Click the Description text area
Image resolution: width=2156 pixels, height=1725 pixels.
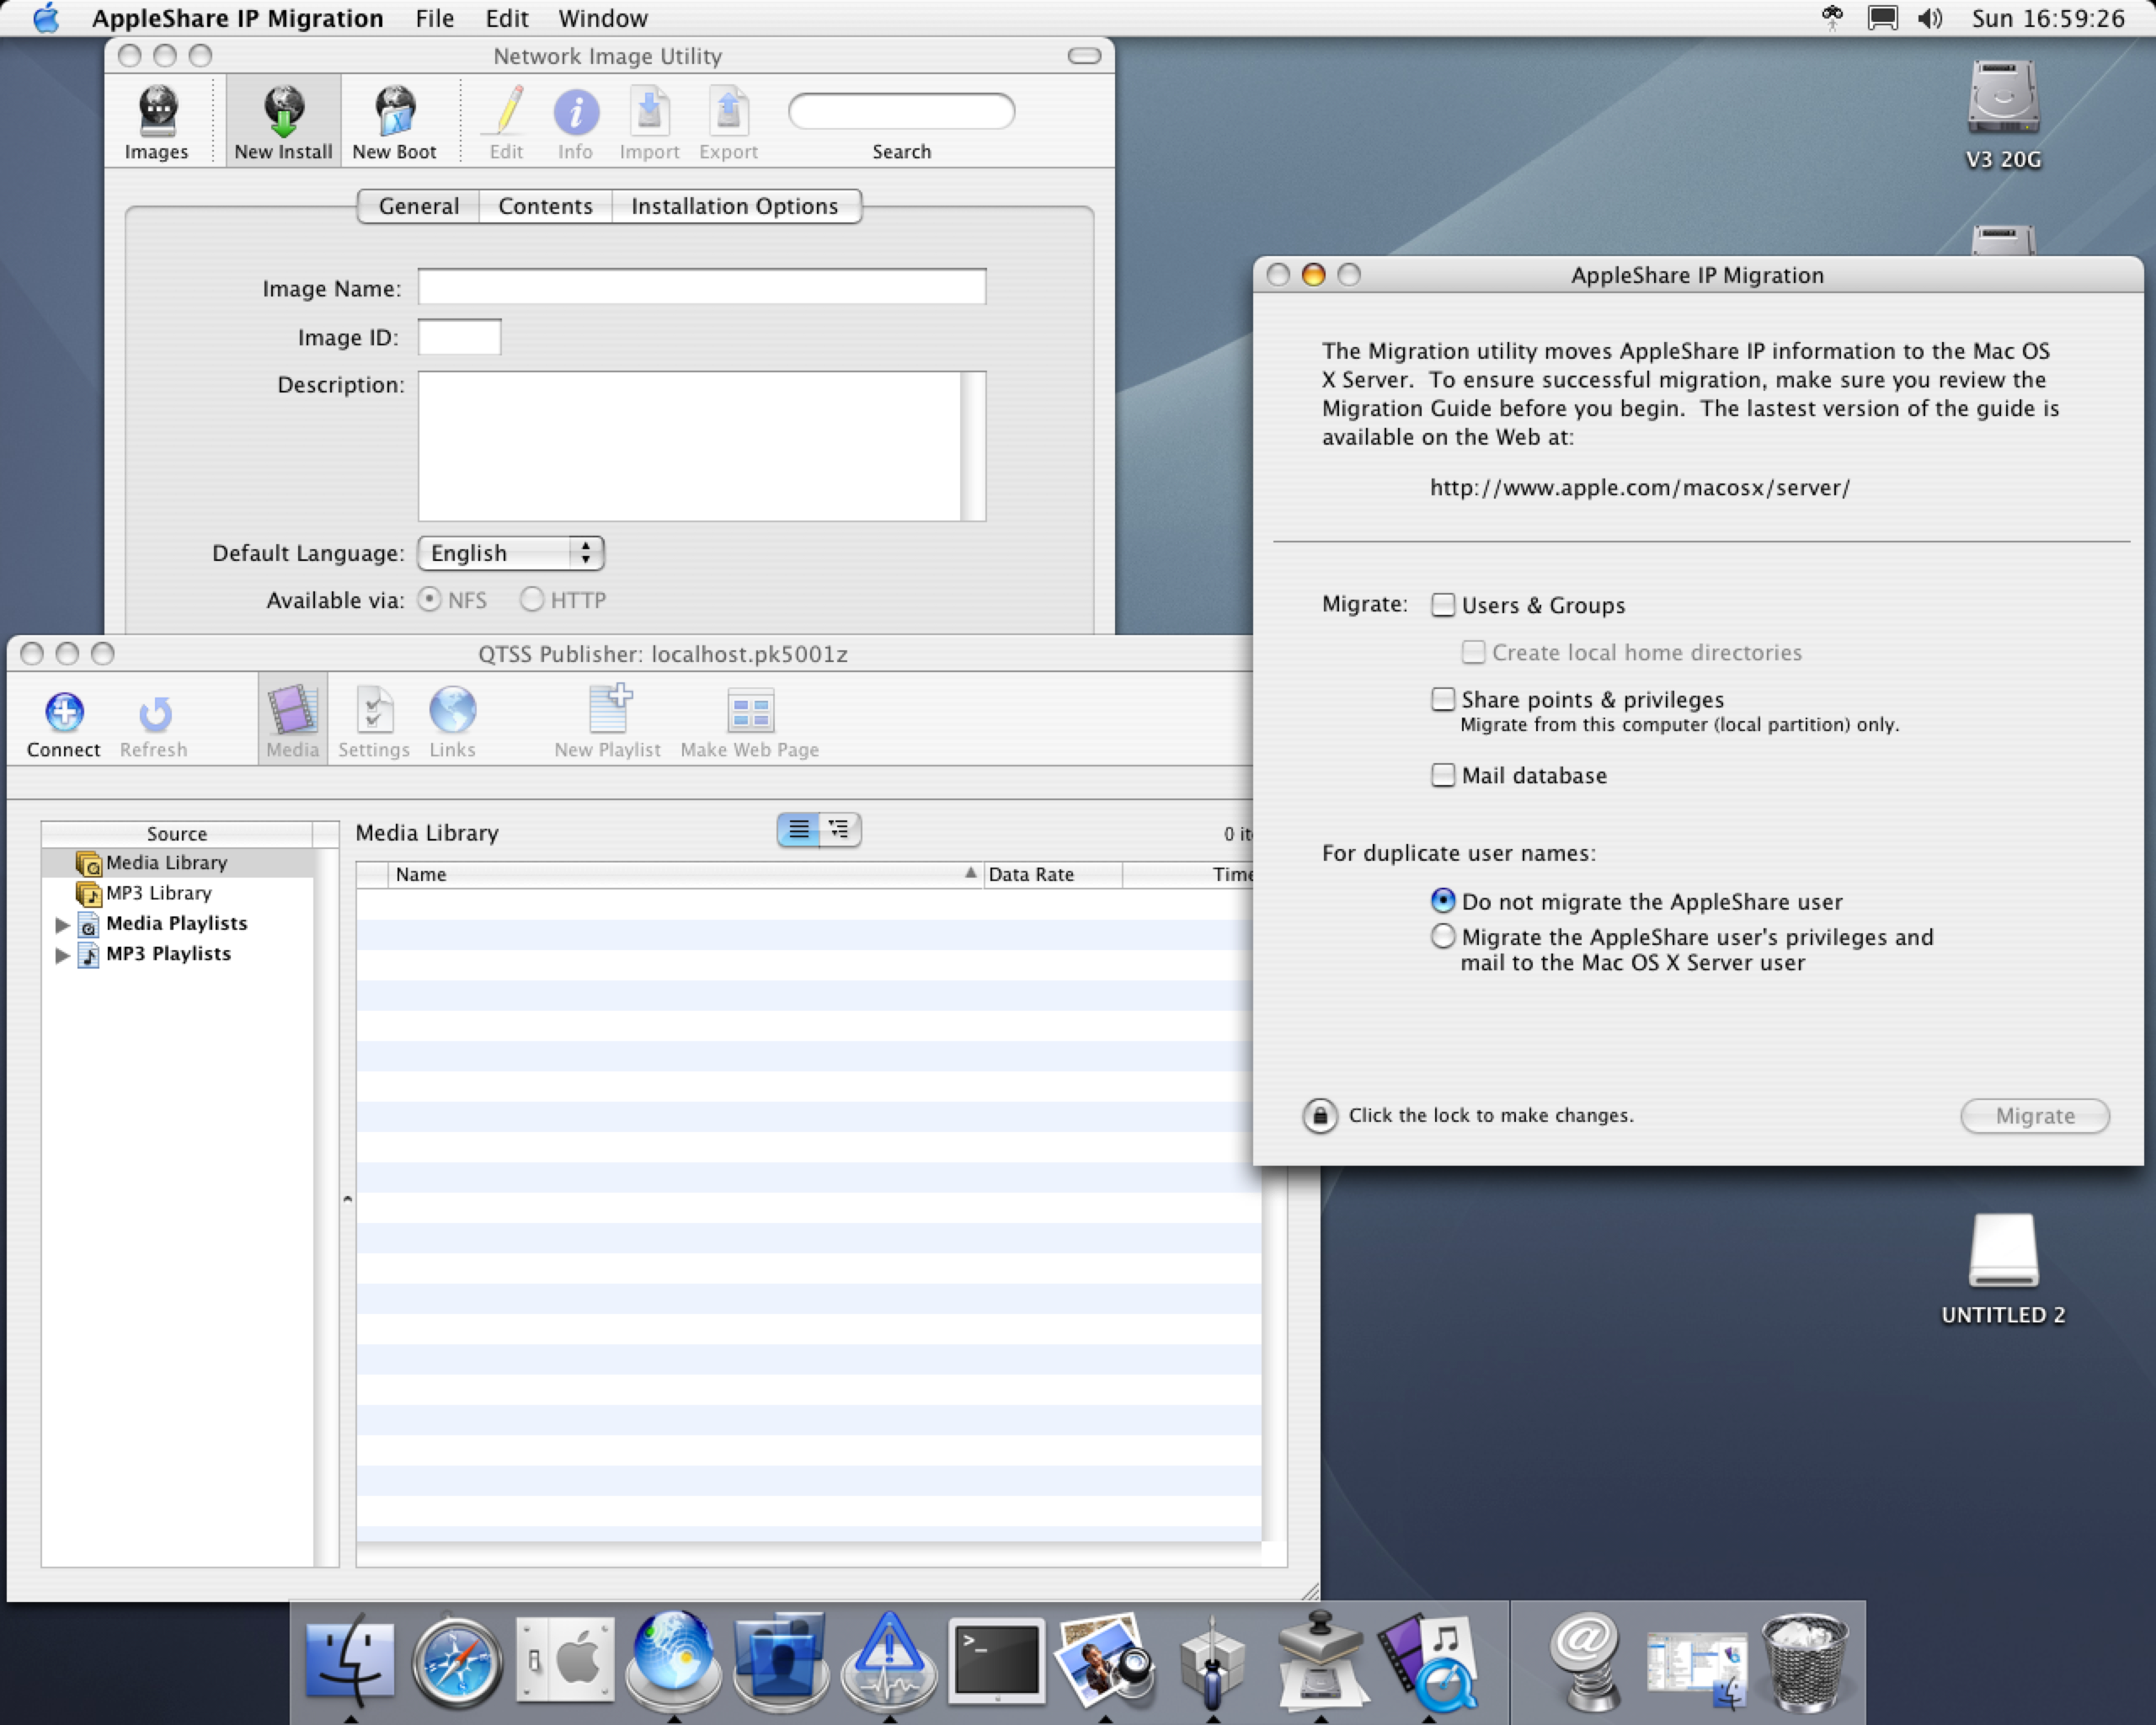(x=690, y=446)
